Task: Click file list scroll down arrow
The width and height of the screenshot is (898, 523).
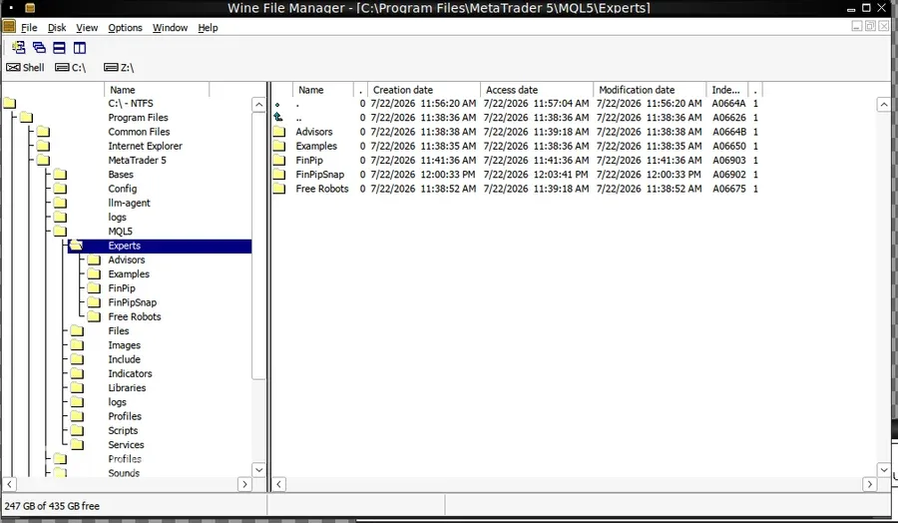Action: tap(884, 470)
